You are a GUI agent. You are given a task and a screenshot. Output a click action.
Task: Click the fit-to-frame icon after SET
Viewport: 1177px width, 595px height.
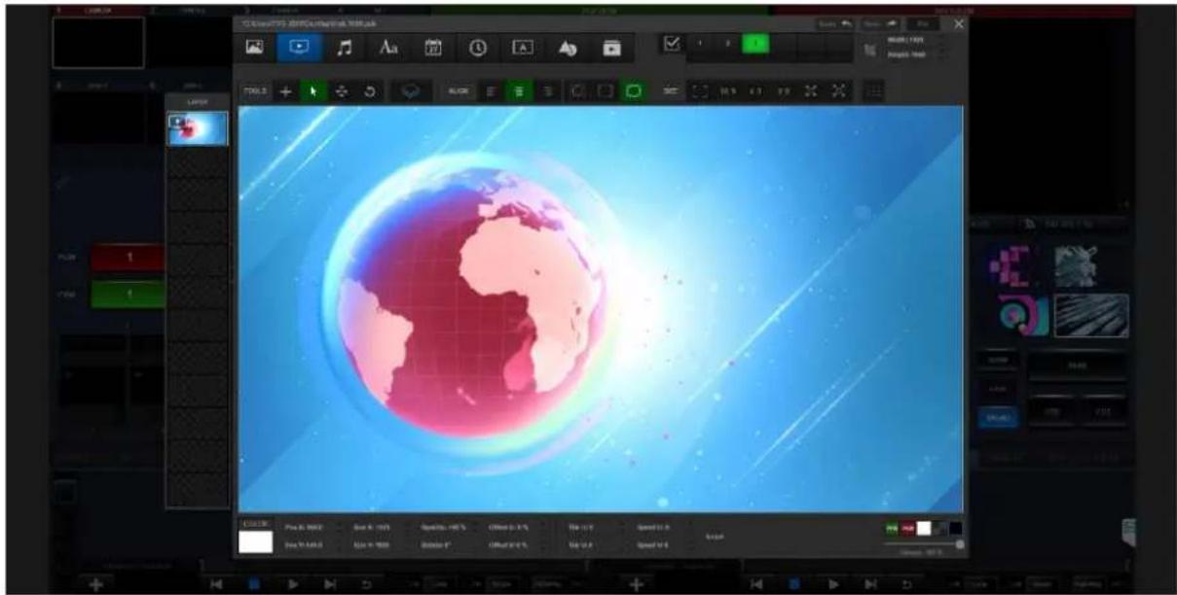click(x=699, y=90)
